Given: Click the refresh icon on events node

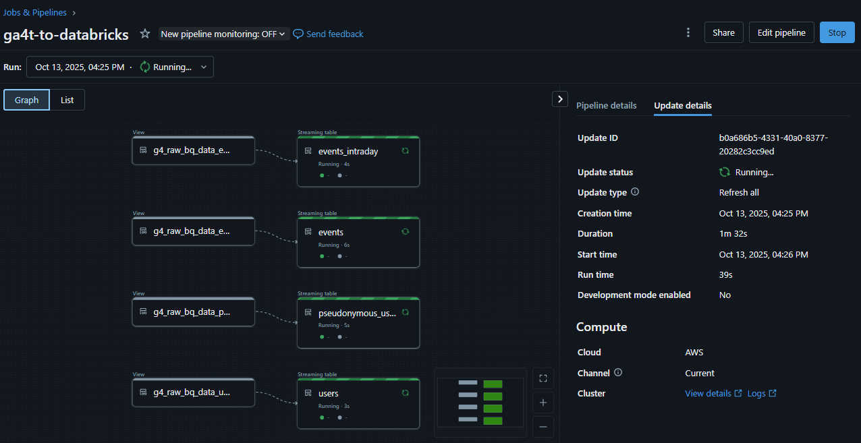Looking at the screenshot, I should tap(405, 231).
